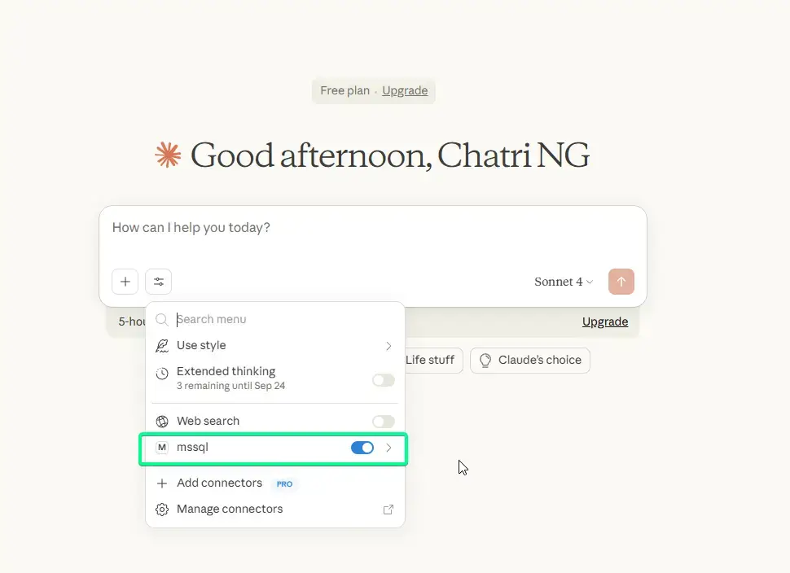The image size is (790, 573).
Task: Enable the Web search toggle
Action: point(383,422)
